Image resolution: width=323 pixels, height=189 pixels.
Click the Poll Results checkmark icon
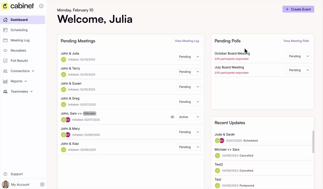click(x=5, y=61)
